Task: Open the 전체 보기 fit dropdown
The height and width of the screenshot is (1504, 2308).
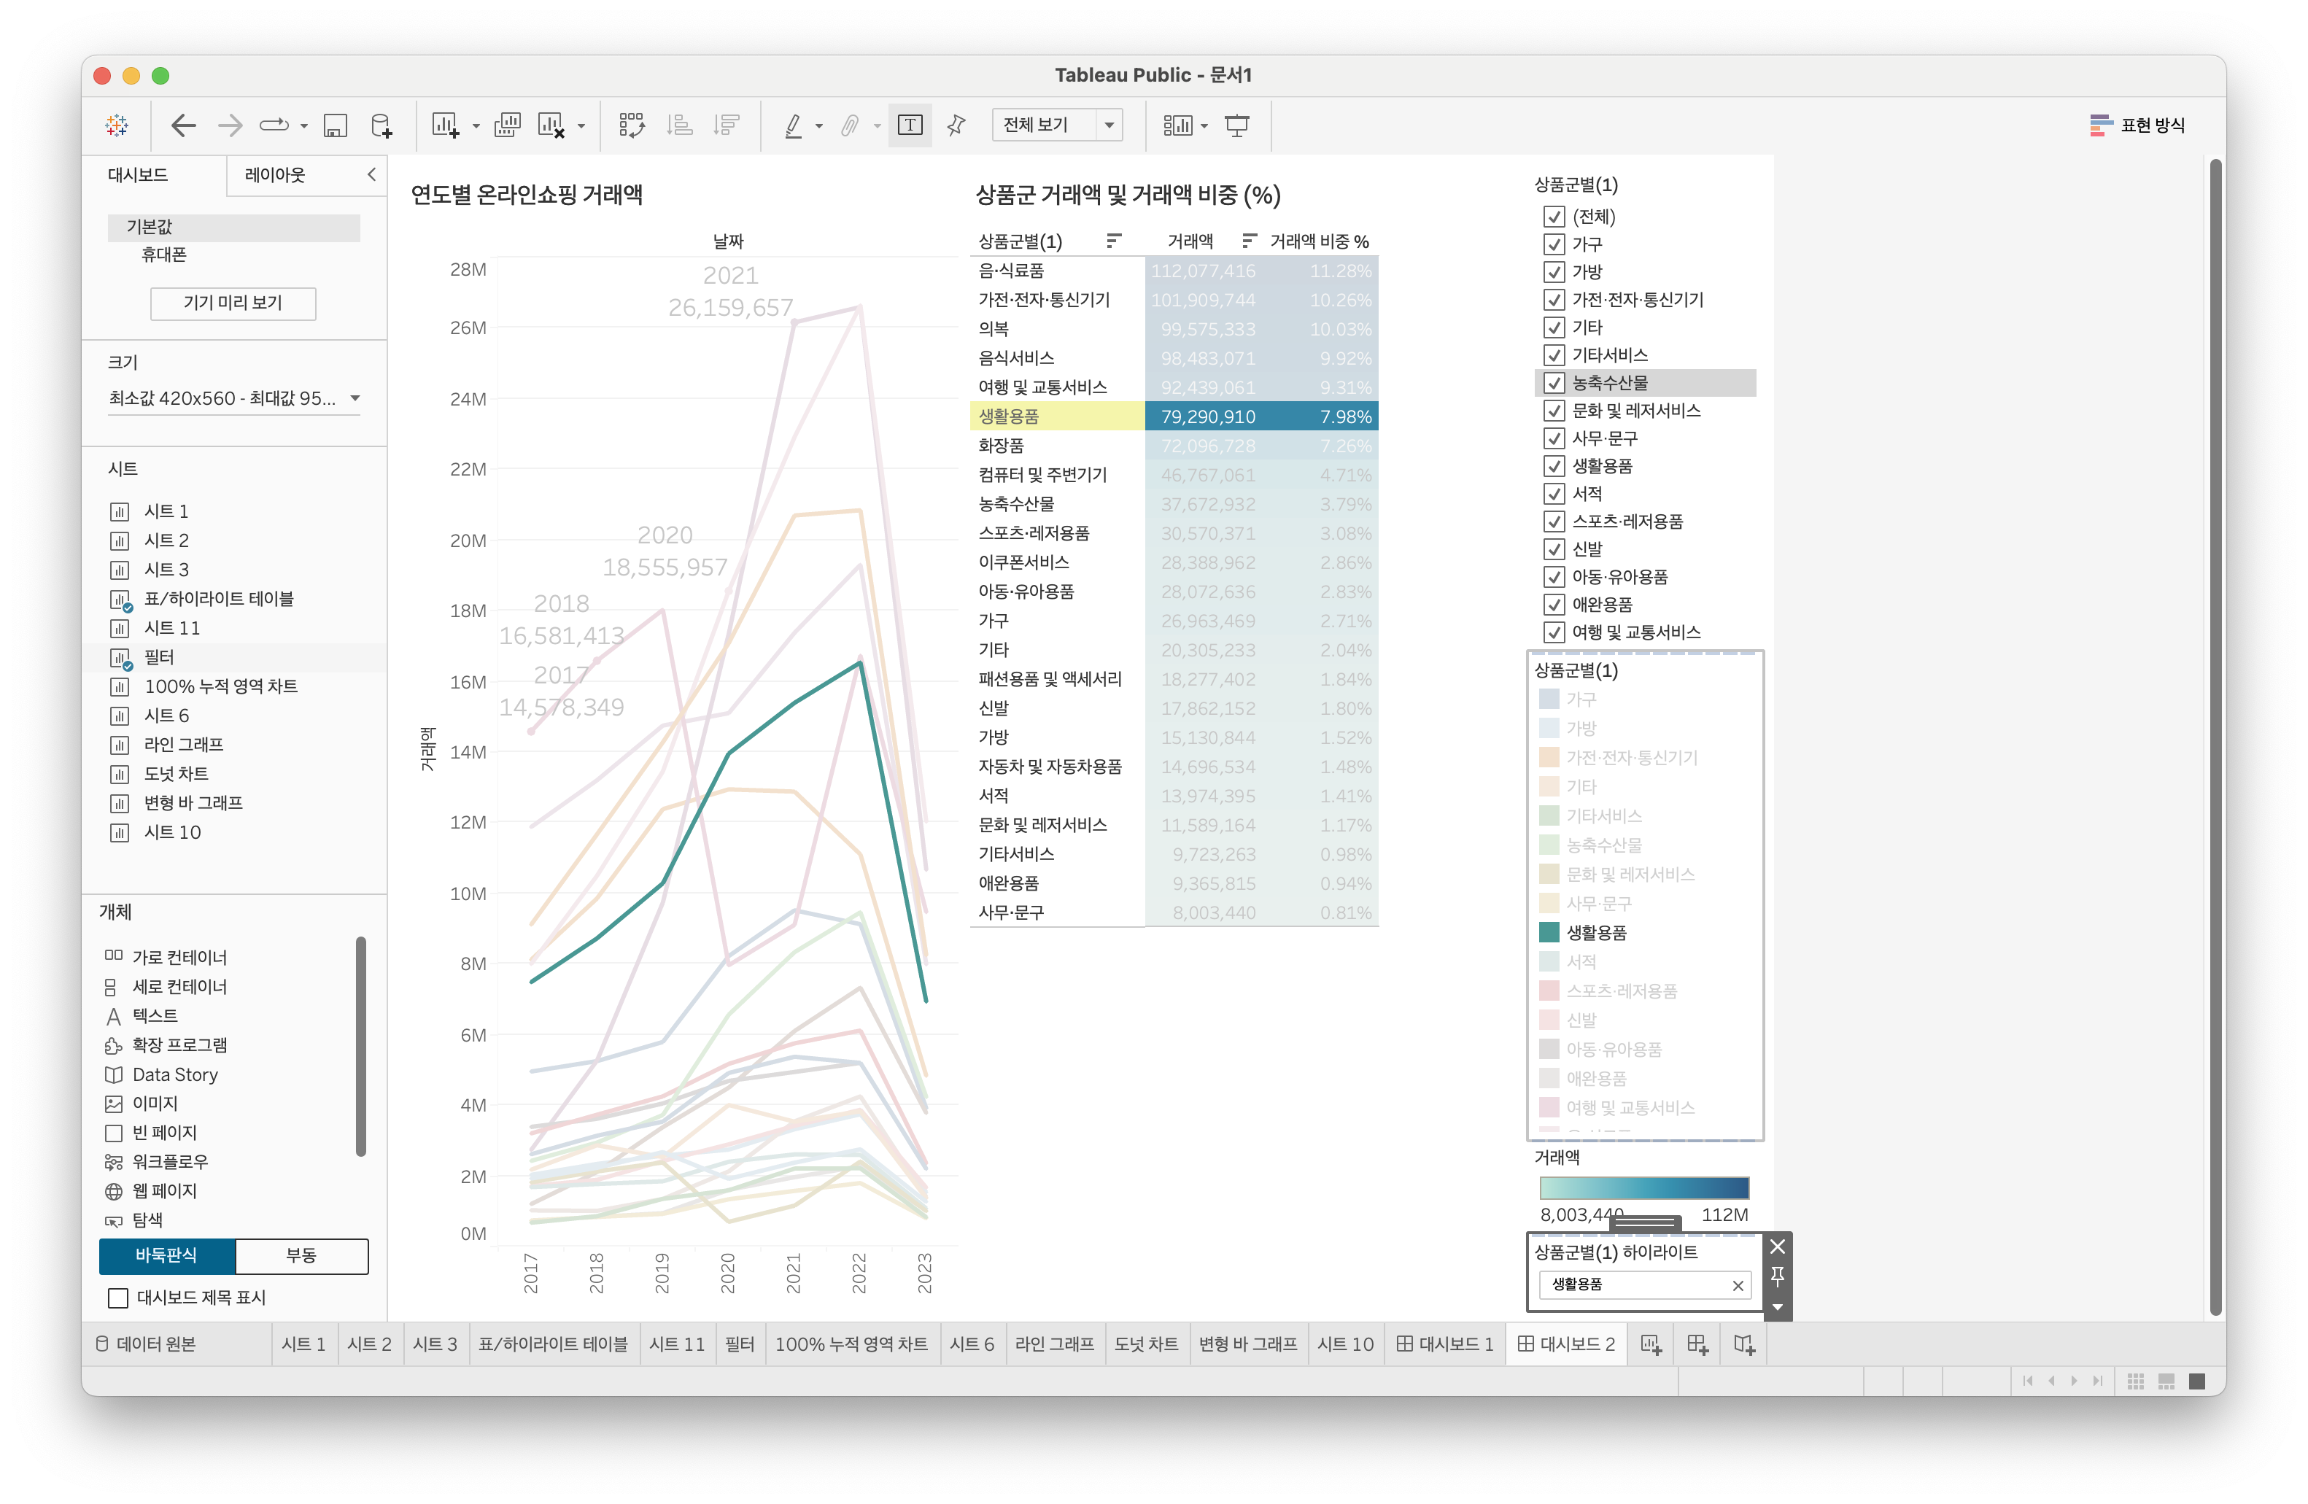Action: click(x=1109, y=125)
